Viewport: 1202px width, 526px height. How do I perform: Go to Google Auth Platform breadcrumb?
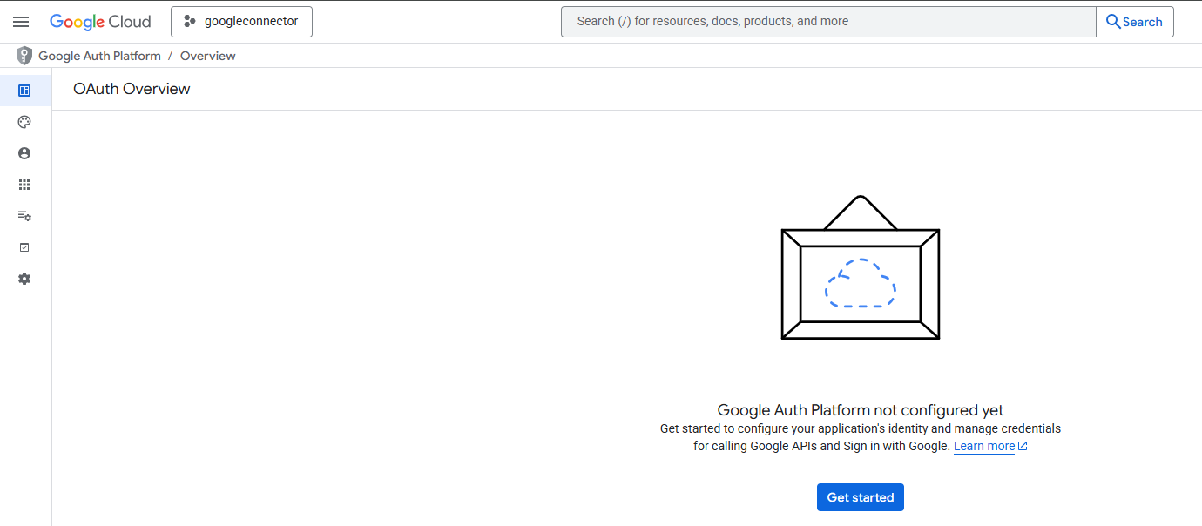tap(99, 56)
